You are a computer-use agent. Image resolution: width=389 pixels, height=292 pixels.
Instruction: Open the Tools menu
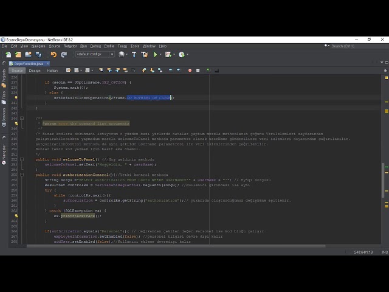(135, 46)
